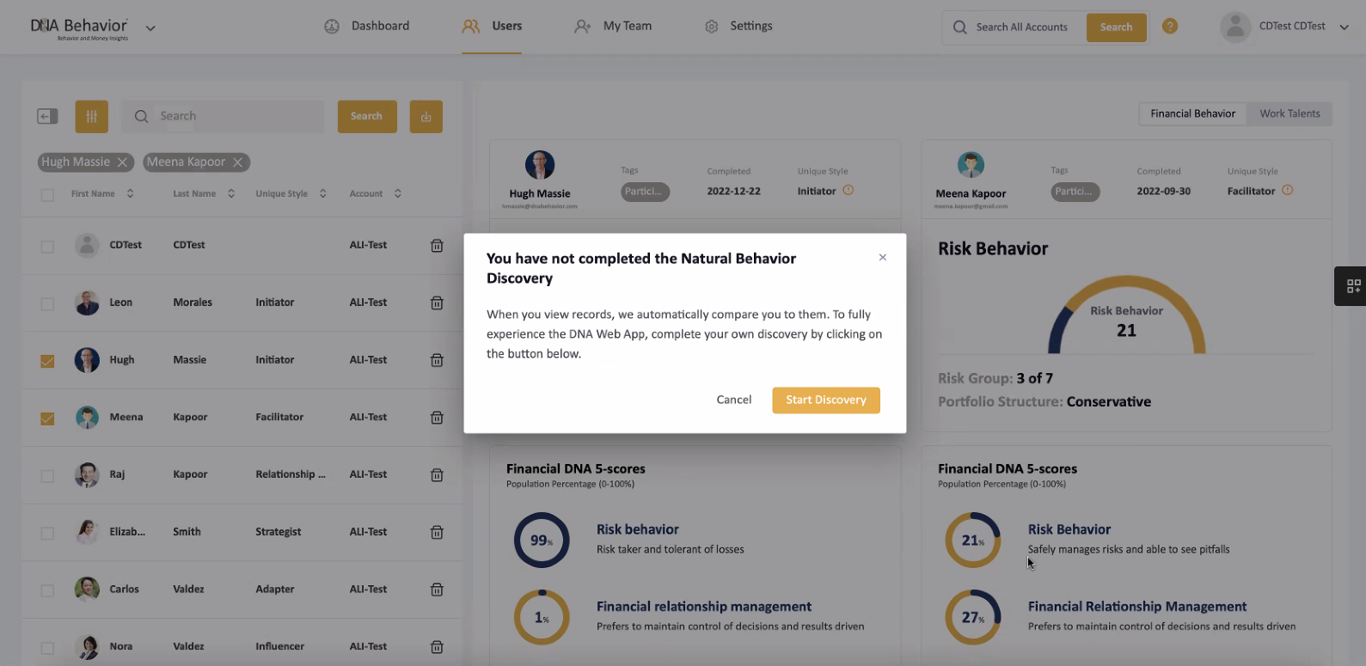Uncheck the Meena Kapoor checkbox
Image resolution: width=1366 pixels, height=666 pixels.
pos(47,419)
